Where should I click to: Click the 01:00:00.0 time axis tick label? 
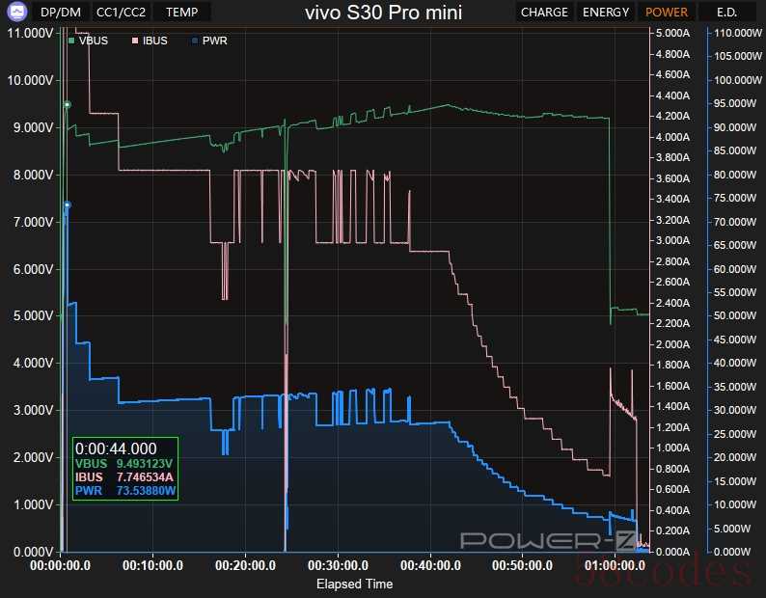[616, 565]
